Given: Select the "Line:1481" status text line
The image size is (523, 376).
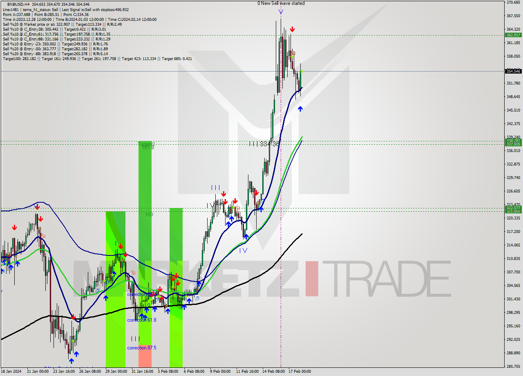Looking at the screenshot, I should [x=66, y=9].
